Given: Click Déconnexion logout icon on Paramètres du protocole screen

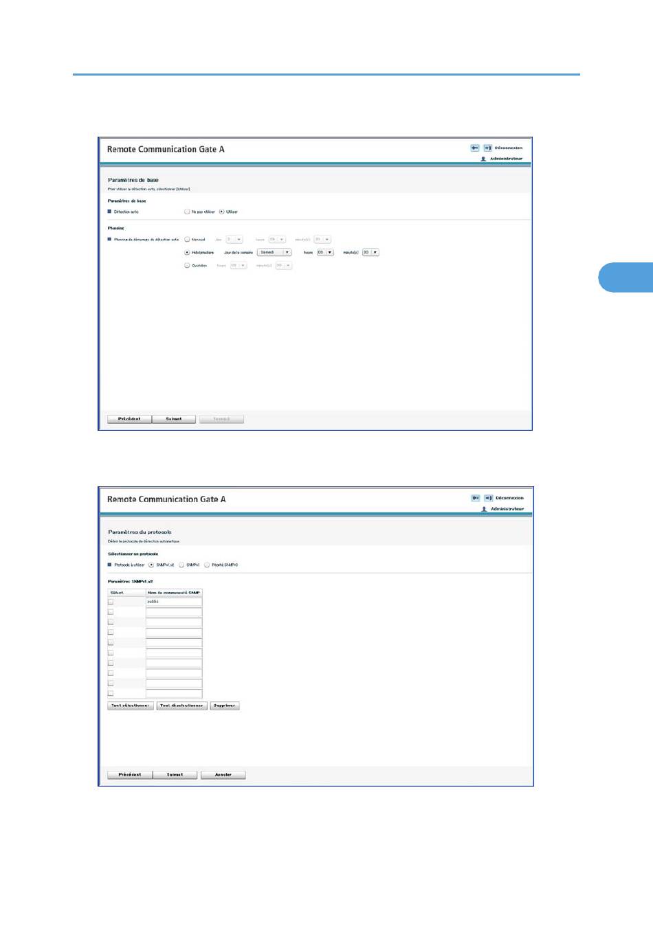Looking at the screenshot, I should click(x=488, y=498).
